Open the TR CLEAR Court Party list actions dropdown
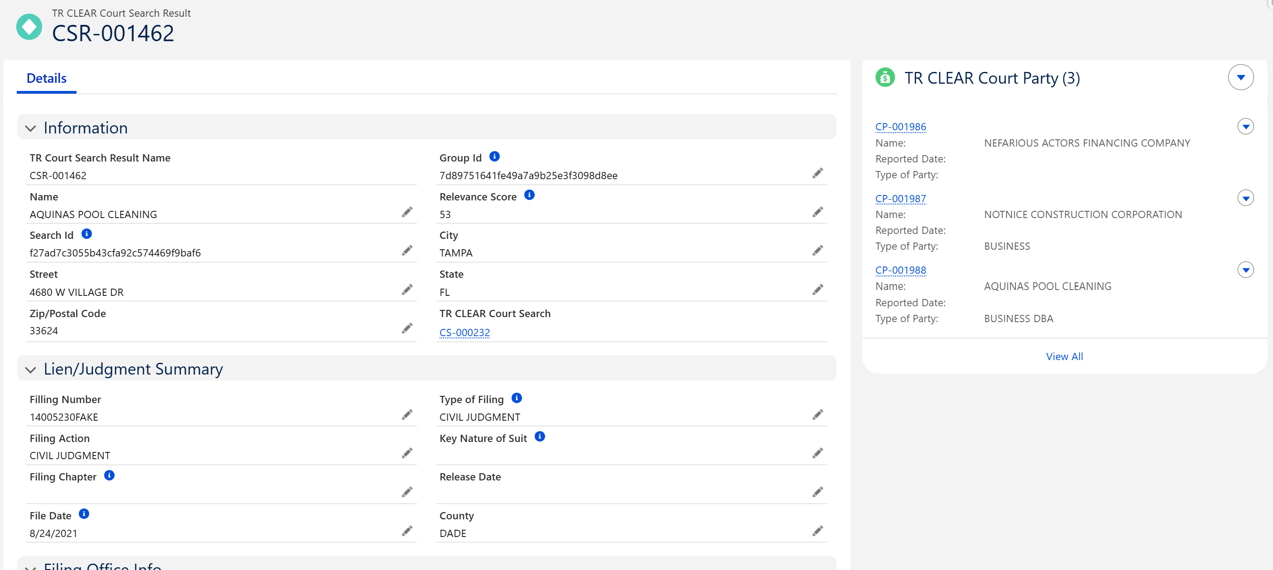The width and height of the screenshot is (1273, 570). [x=1240, y=77]
